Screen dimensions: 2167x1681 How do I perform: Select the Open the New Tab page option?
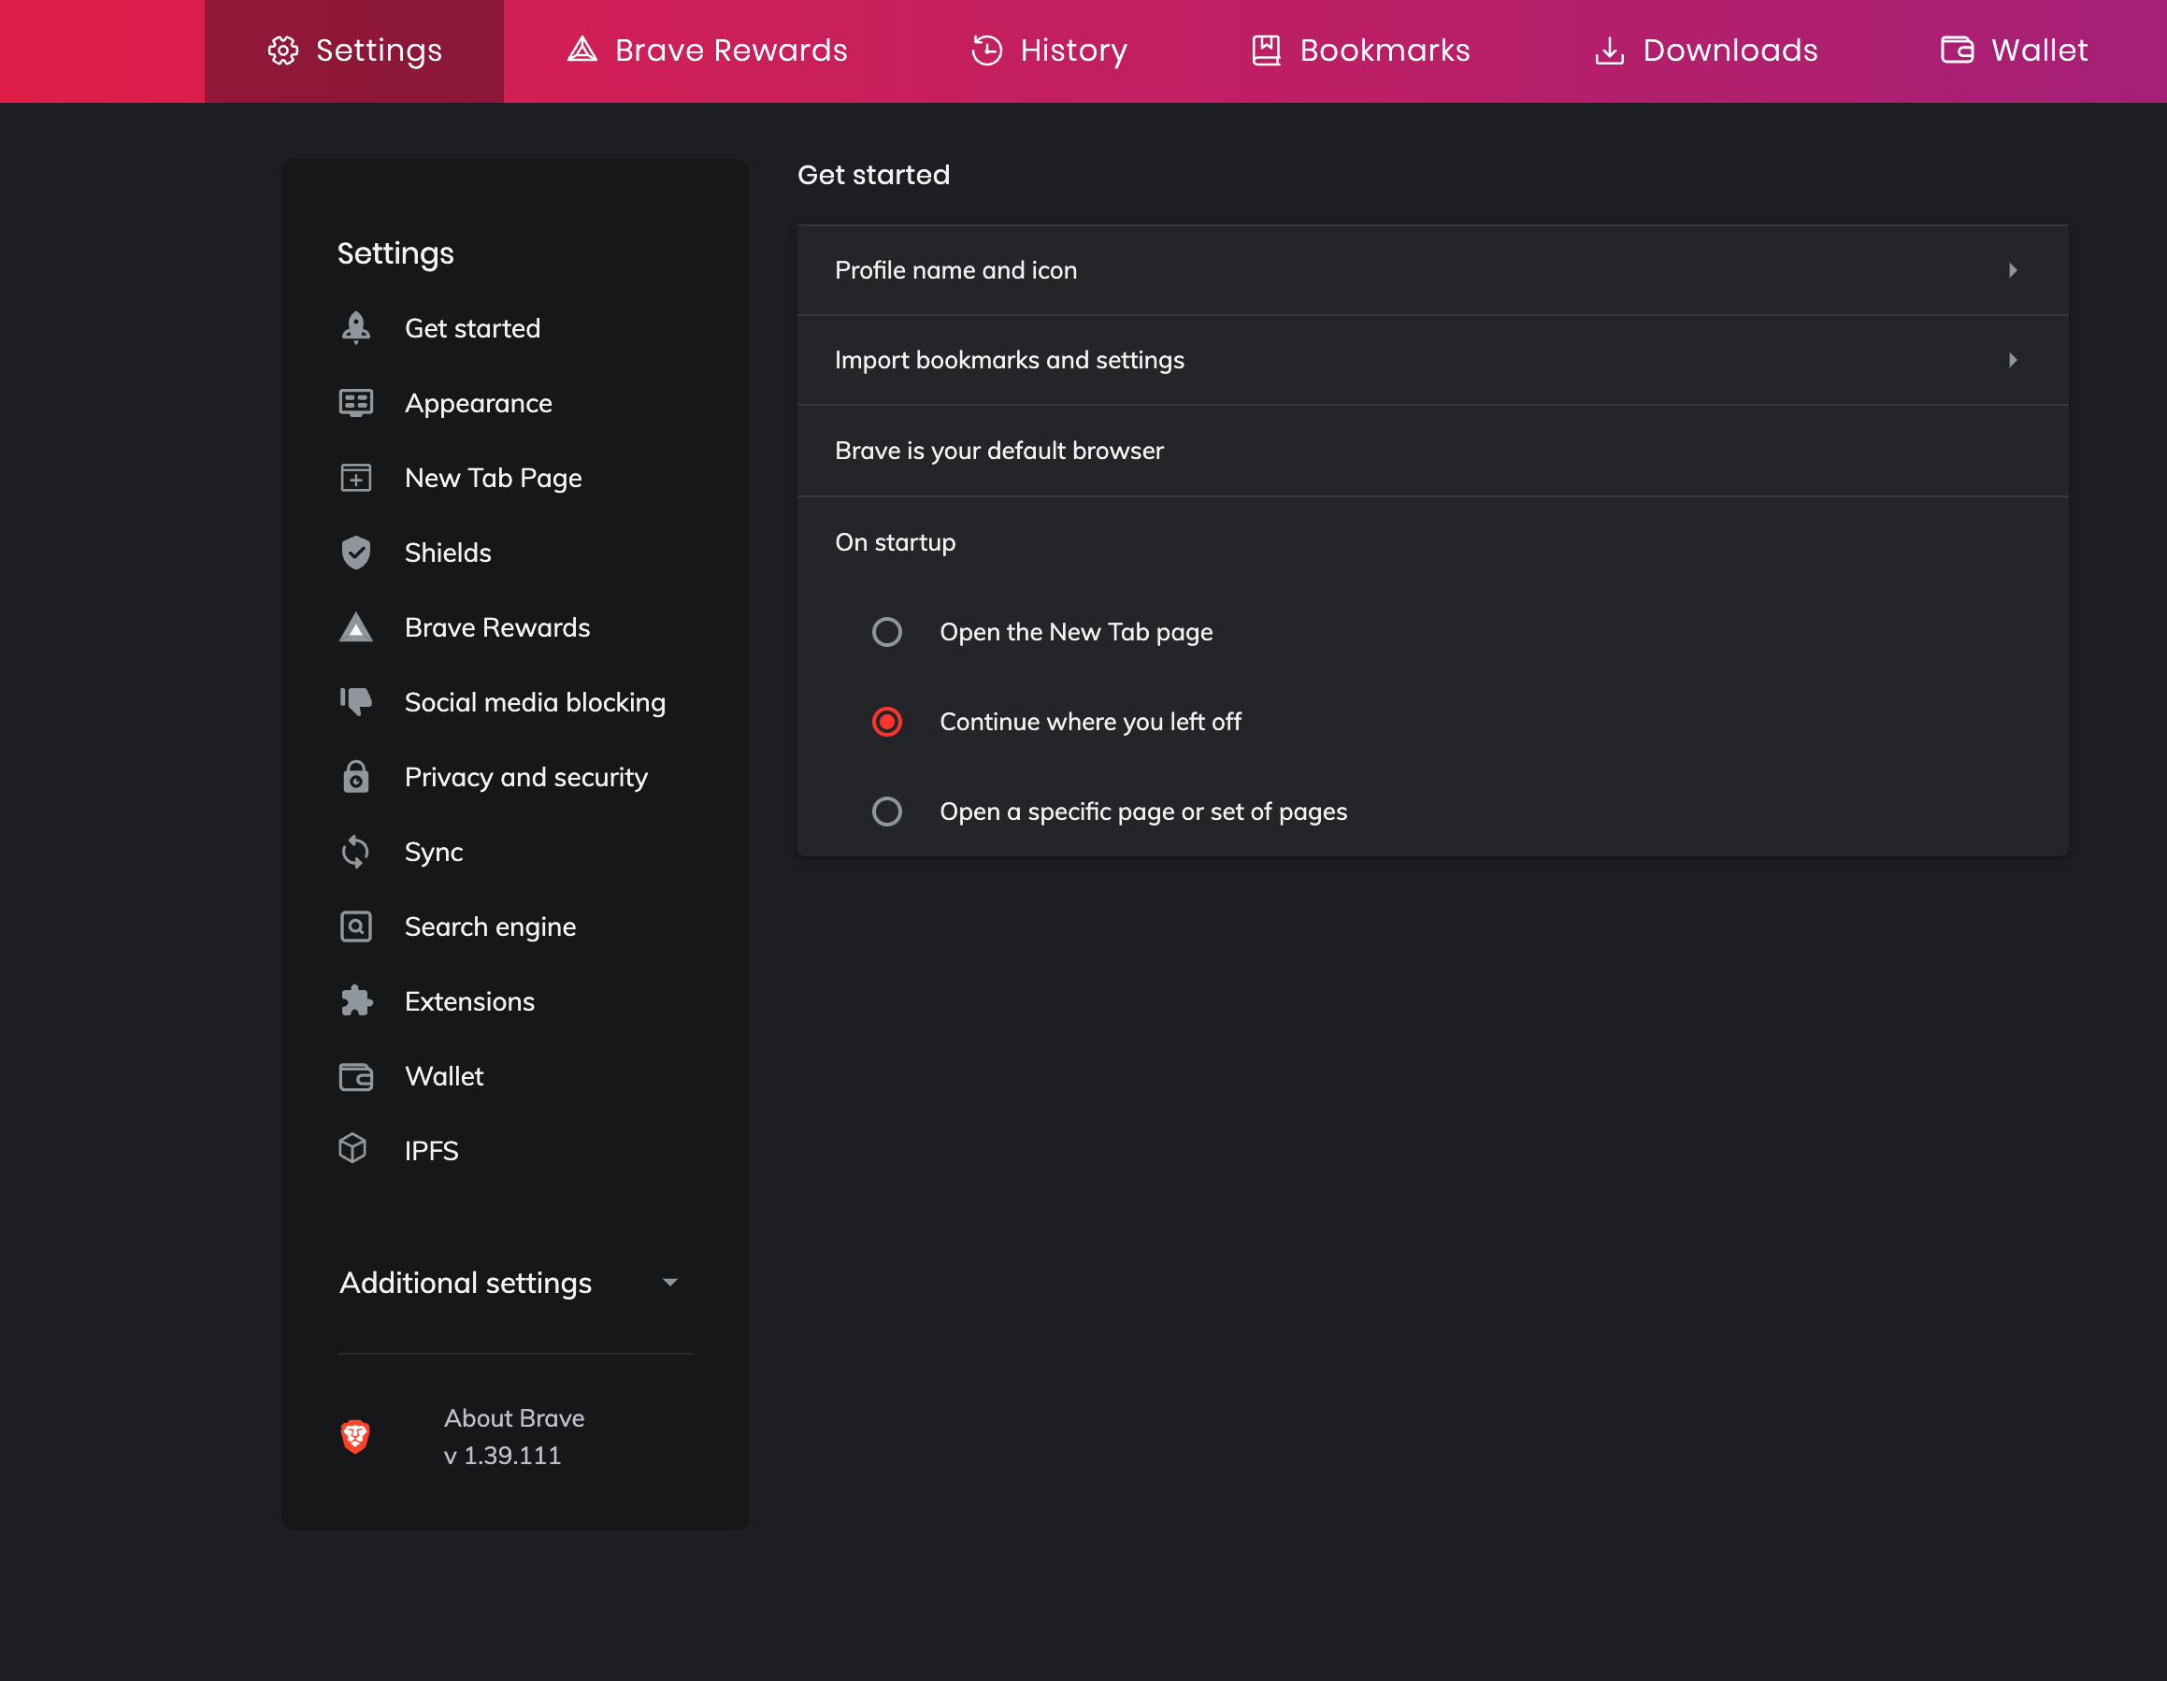point(887,632)
